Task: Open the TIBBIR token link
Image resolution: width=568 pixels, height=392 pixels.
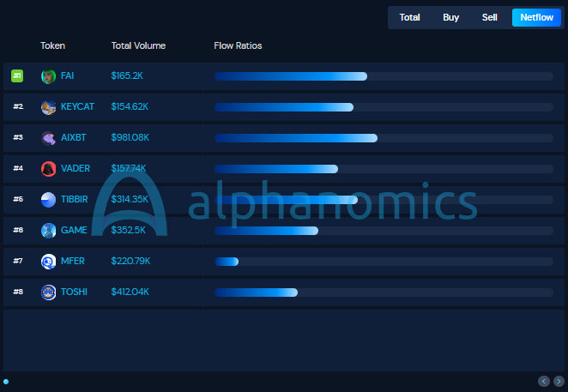Action: pyautogui.click(x=75, y=199)
